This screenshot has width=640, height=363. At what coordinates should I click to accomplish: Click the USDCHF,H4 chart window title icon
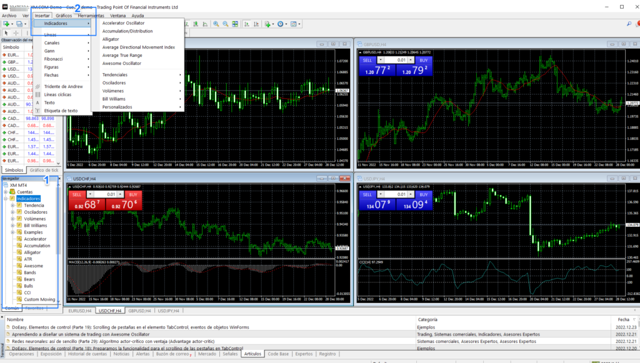pos(69,179)
